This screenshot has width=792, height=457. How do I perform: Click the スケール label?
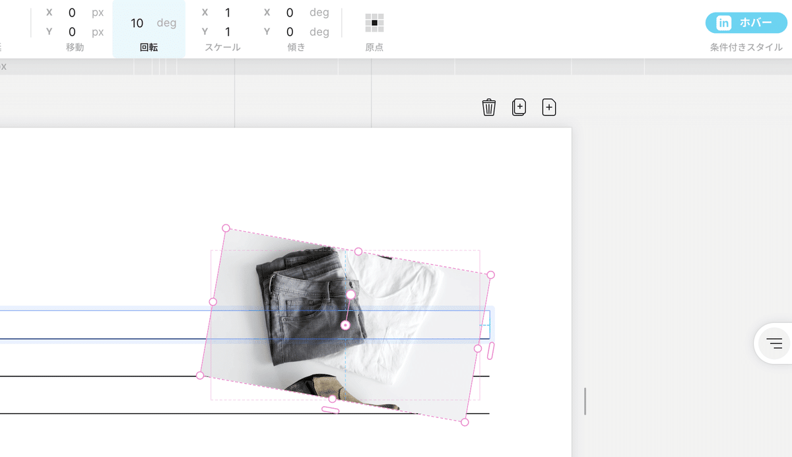tap(222, 48)
